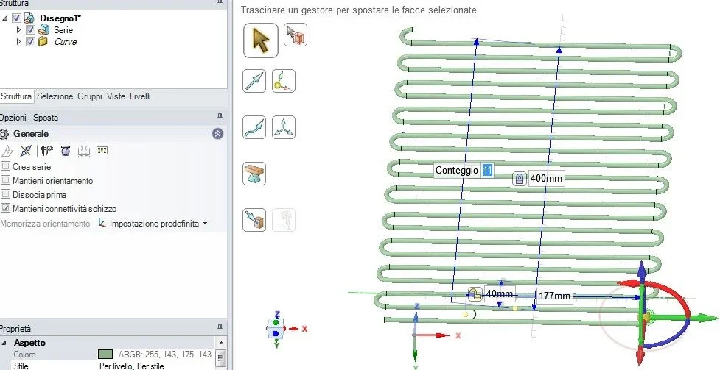
Task: Open the Livelli tab
Action: tap(140, 96)
